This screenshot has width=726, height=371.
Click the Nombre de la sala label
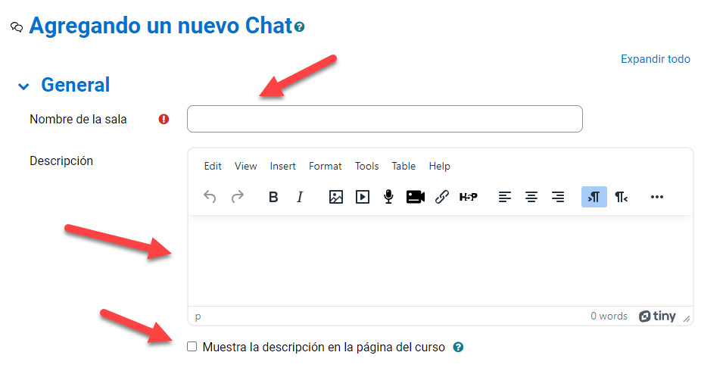78,119
